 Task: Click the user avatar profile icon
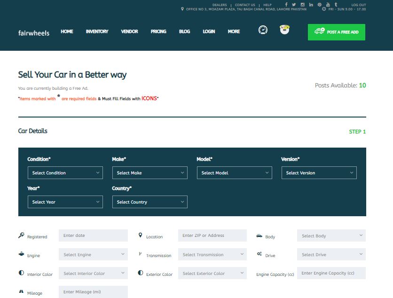pos(284,30)
